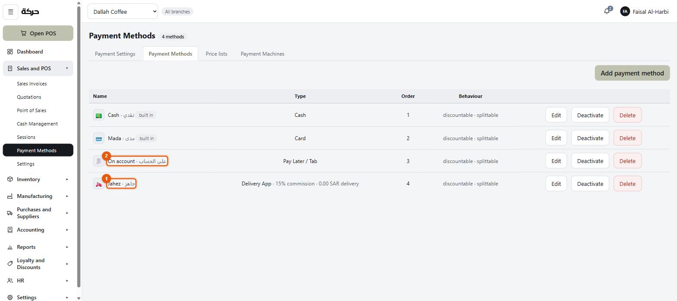Click '4 methods' count badge

[x=173, y=37]
